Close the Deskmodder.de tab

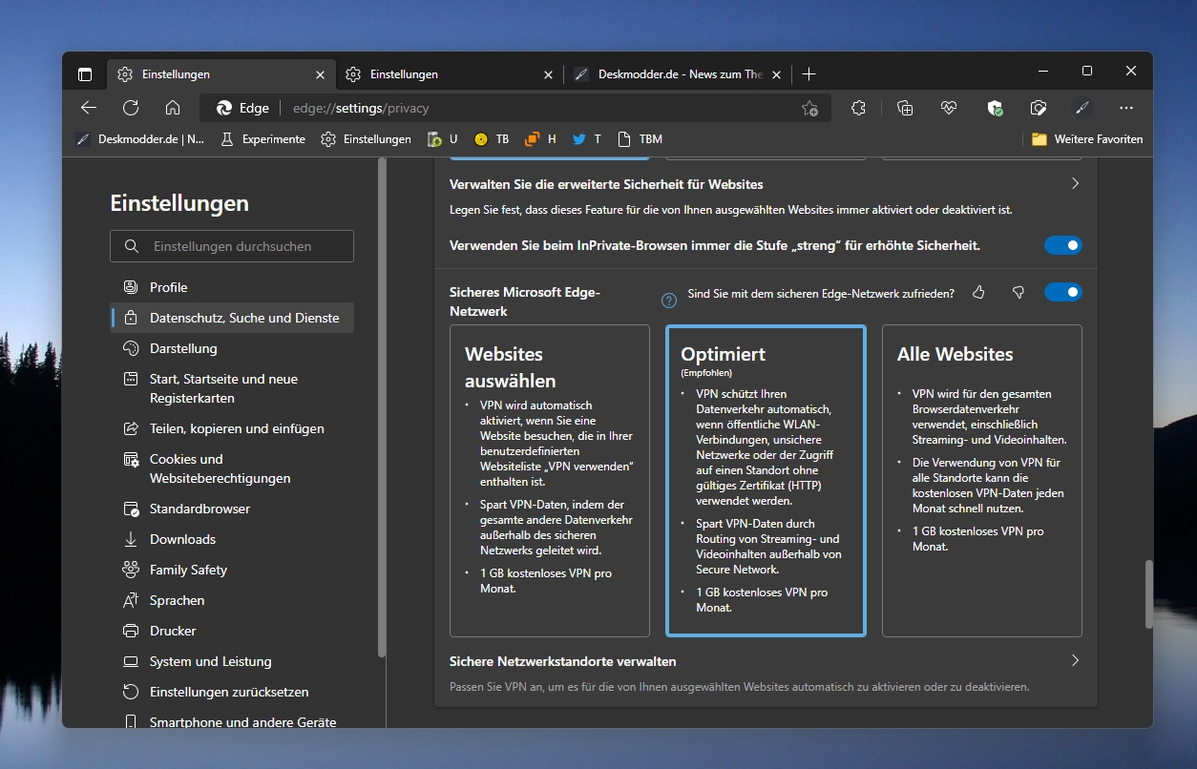point(777,74)
